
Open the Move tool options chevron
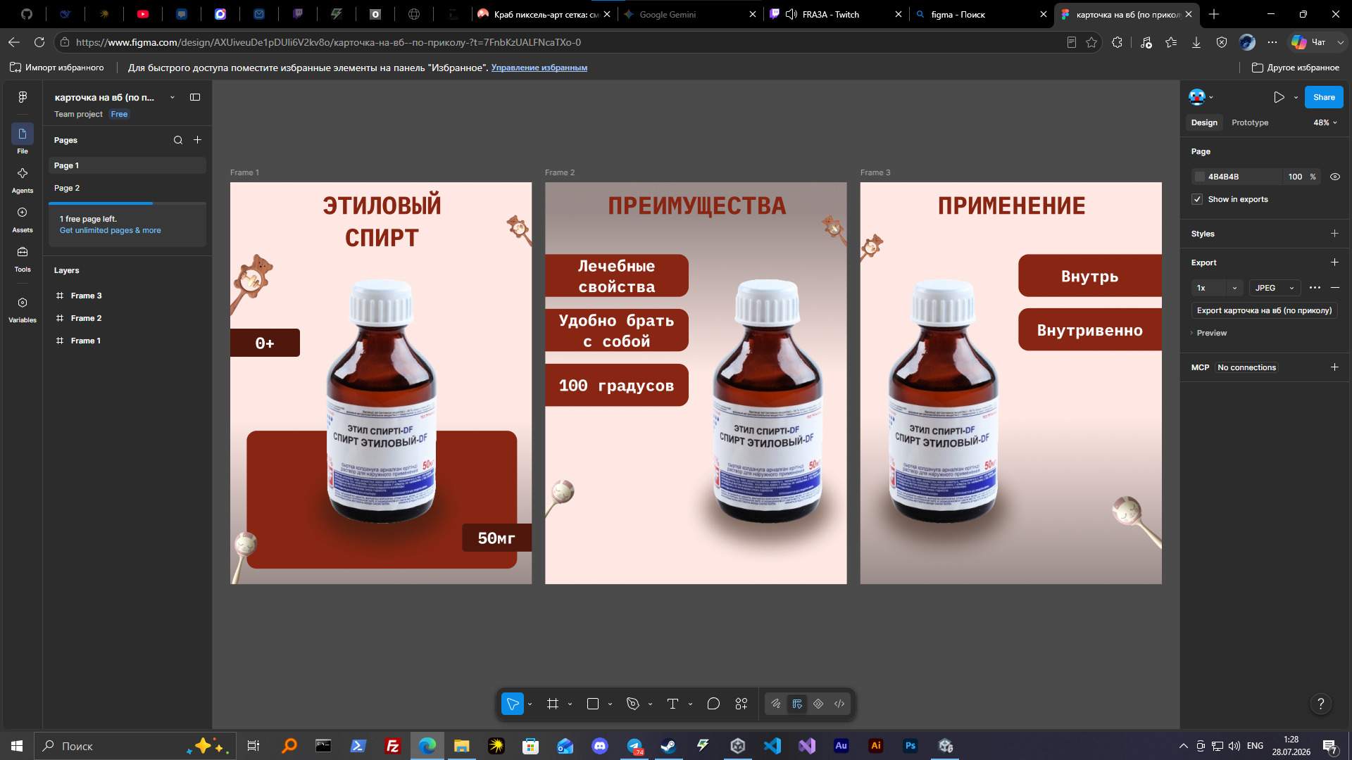coord(530,704)
